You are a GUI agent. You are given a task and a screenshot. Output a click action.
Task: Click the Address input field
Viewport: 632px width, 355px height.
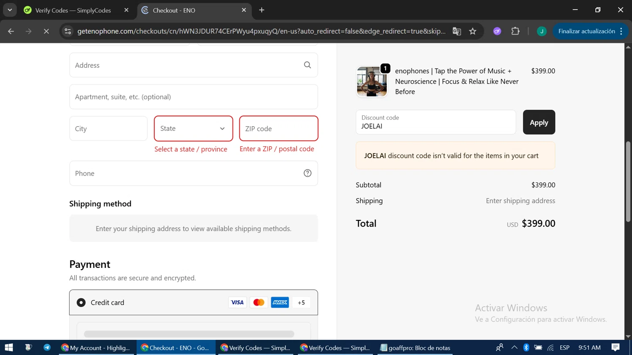pyautogui.click(x=193, y=65)
